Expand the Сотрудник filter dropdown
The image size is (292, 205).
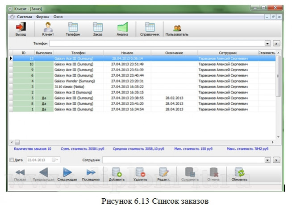click(267, 160)
